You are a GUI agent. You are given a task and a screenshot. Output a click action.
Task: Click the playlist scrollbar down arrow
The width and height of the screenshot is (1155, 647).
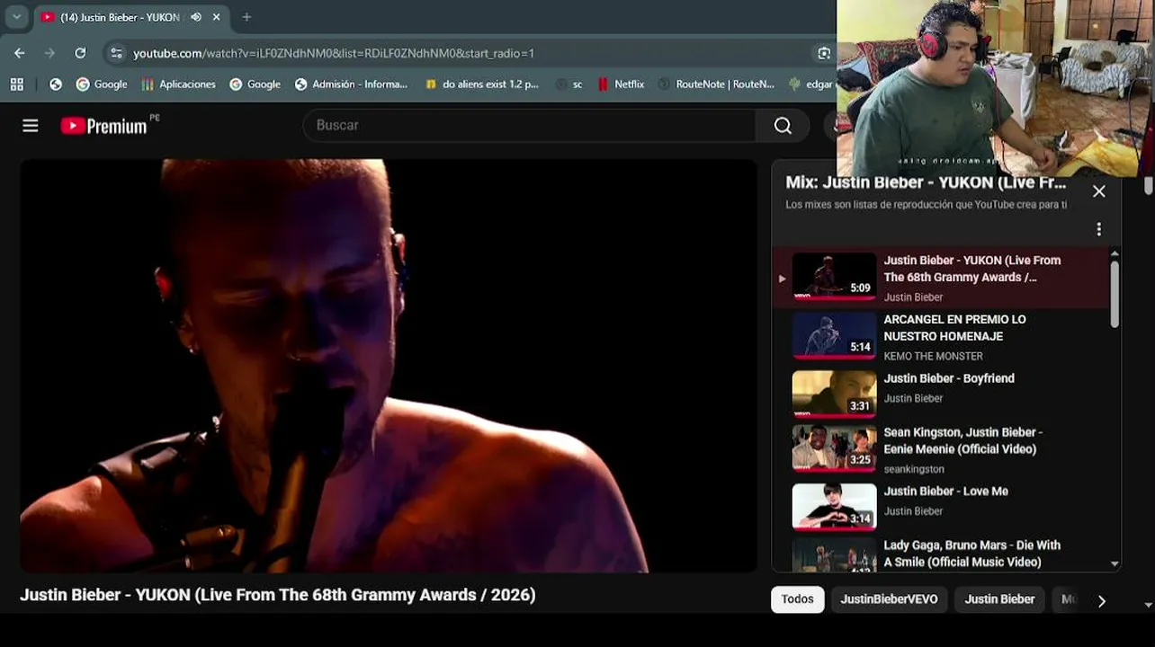(1115, 564)
